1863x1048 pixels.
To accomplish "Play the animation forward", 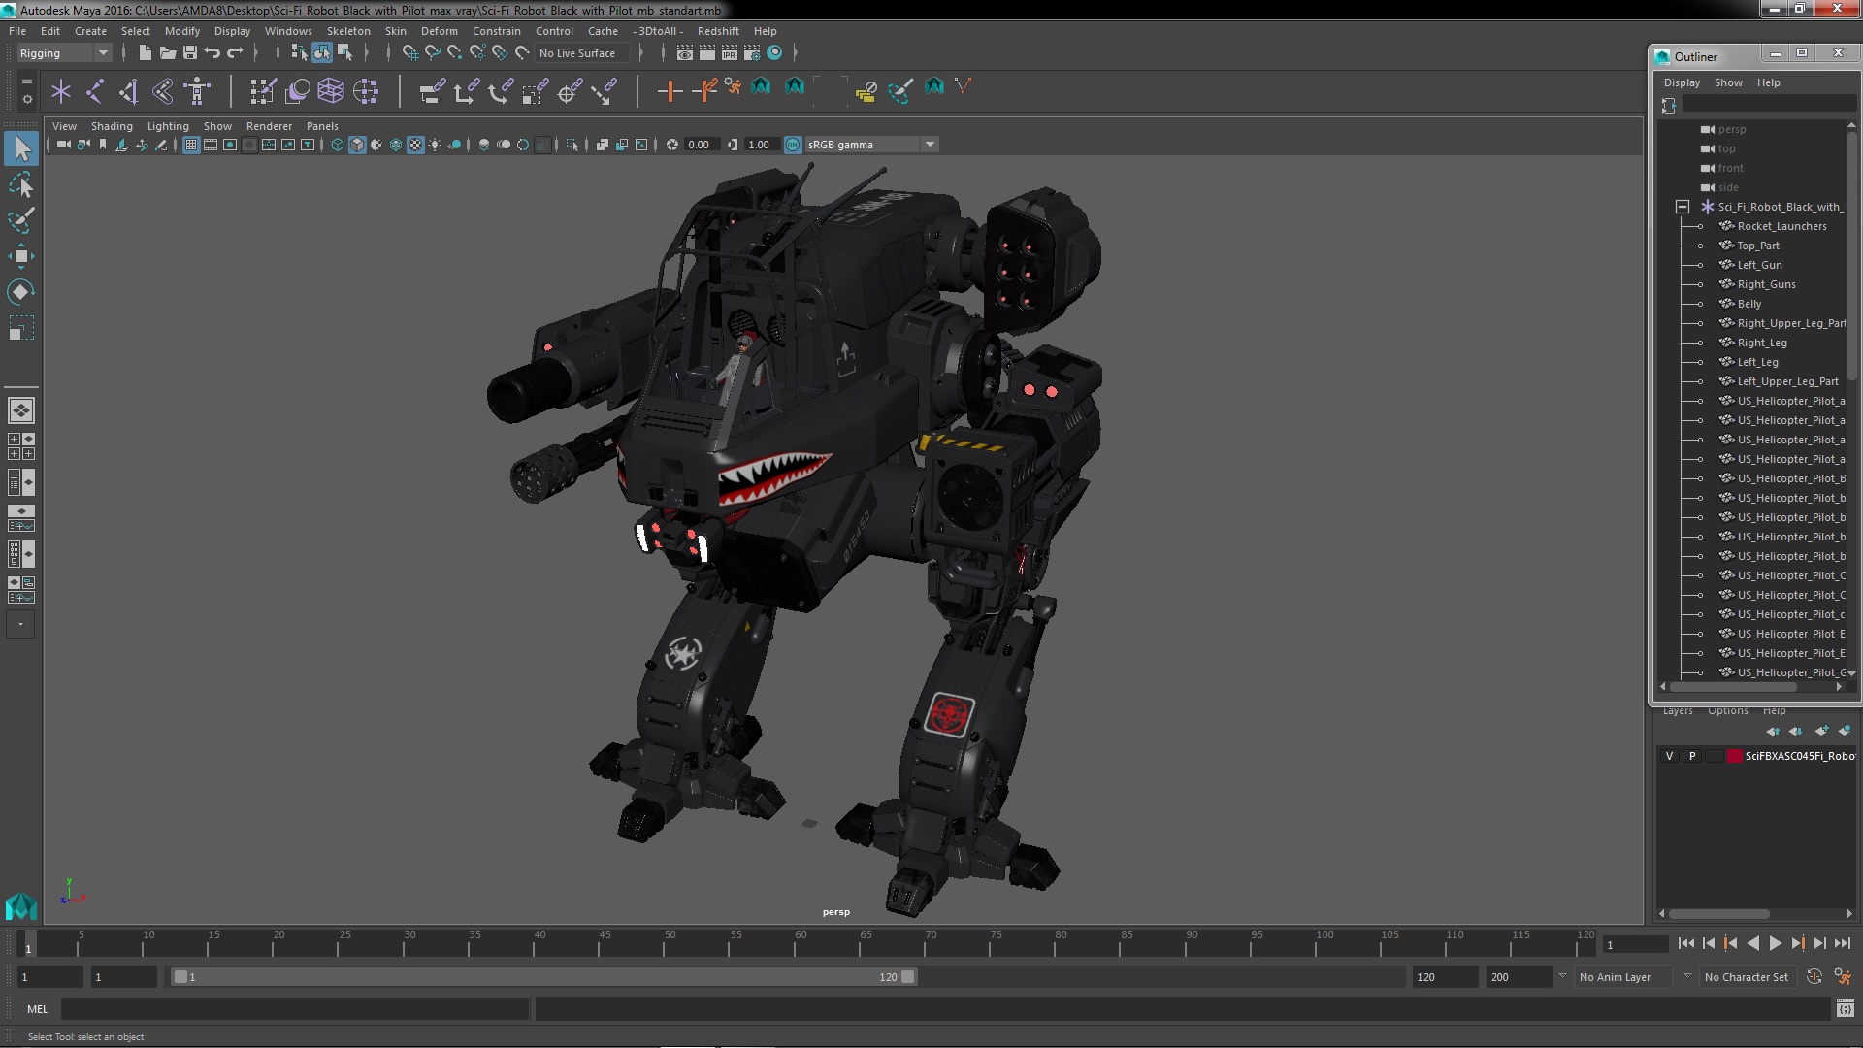I will 1775,943.
